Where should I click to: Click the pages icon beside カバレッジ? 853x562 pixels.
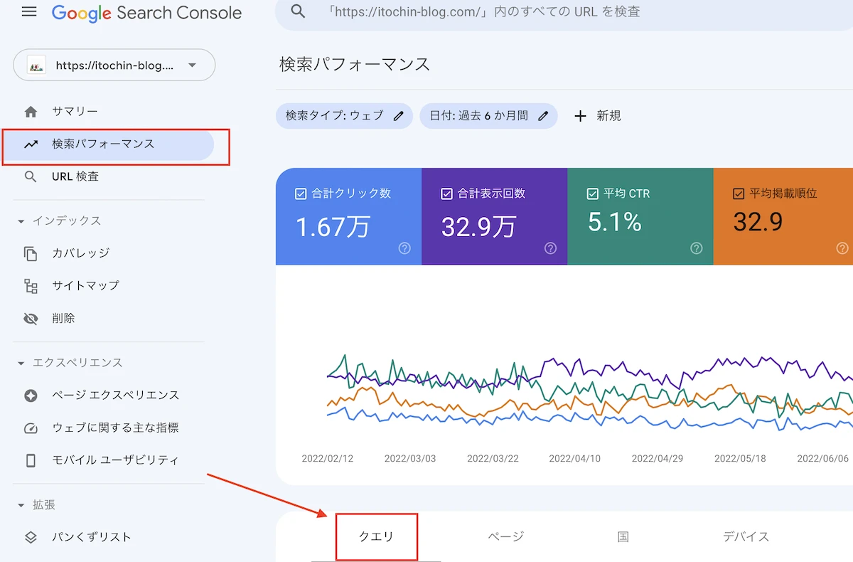pyautogui.click(x=31, y=253)
